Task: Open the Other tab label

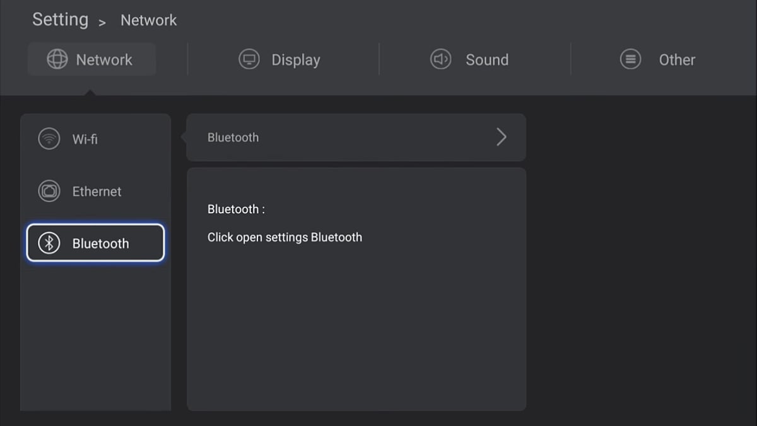Action: [x=677, y=60]
